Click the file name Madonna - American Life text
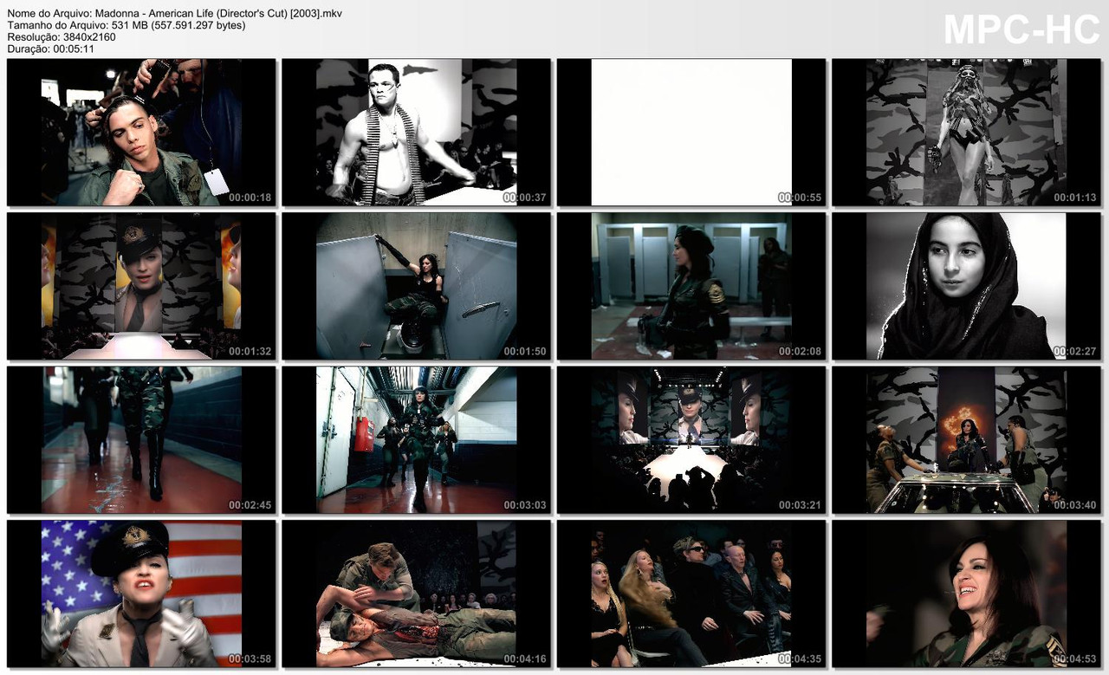Viewport: 1109px width, 675px height. point(173,13)
